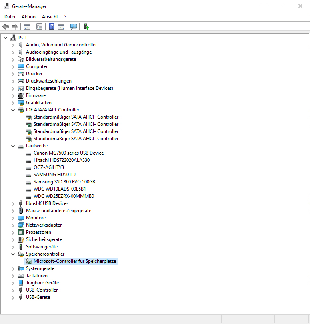Select the Sicherheitsgeräte label
Image resolution: width=310 pixels, height=324 pixels.
click(44, 239)
